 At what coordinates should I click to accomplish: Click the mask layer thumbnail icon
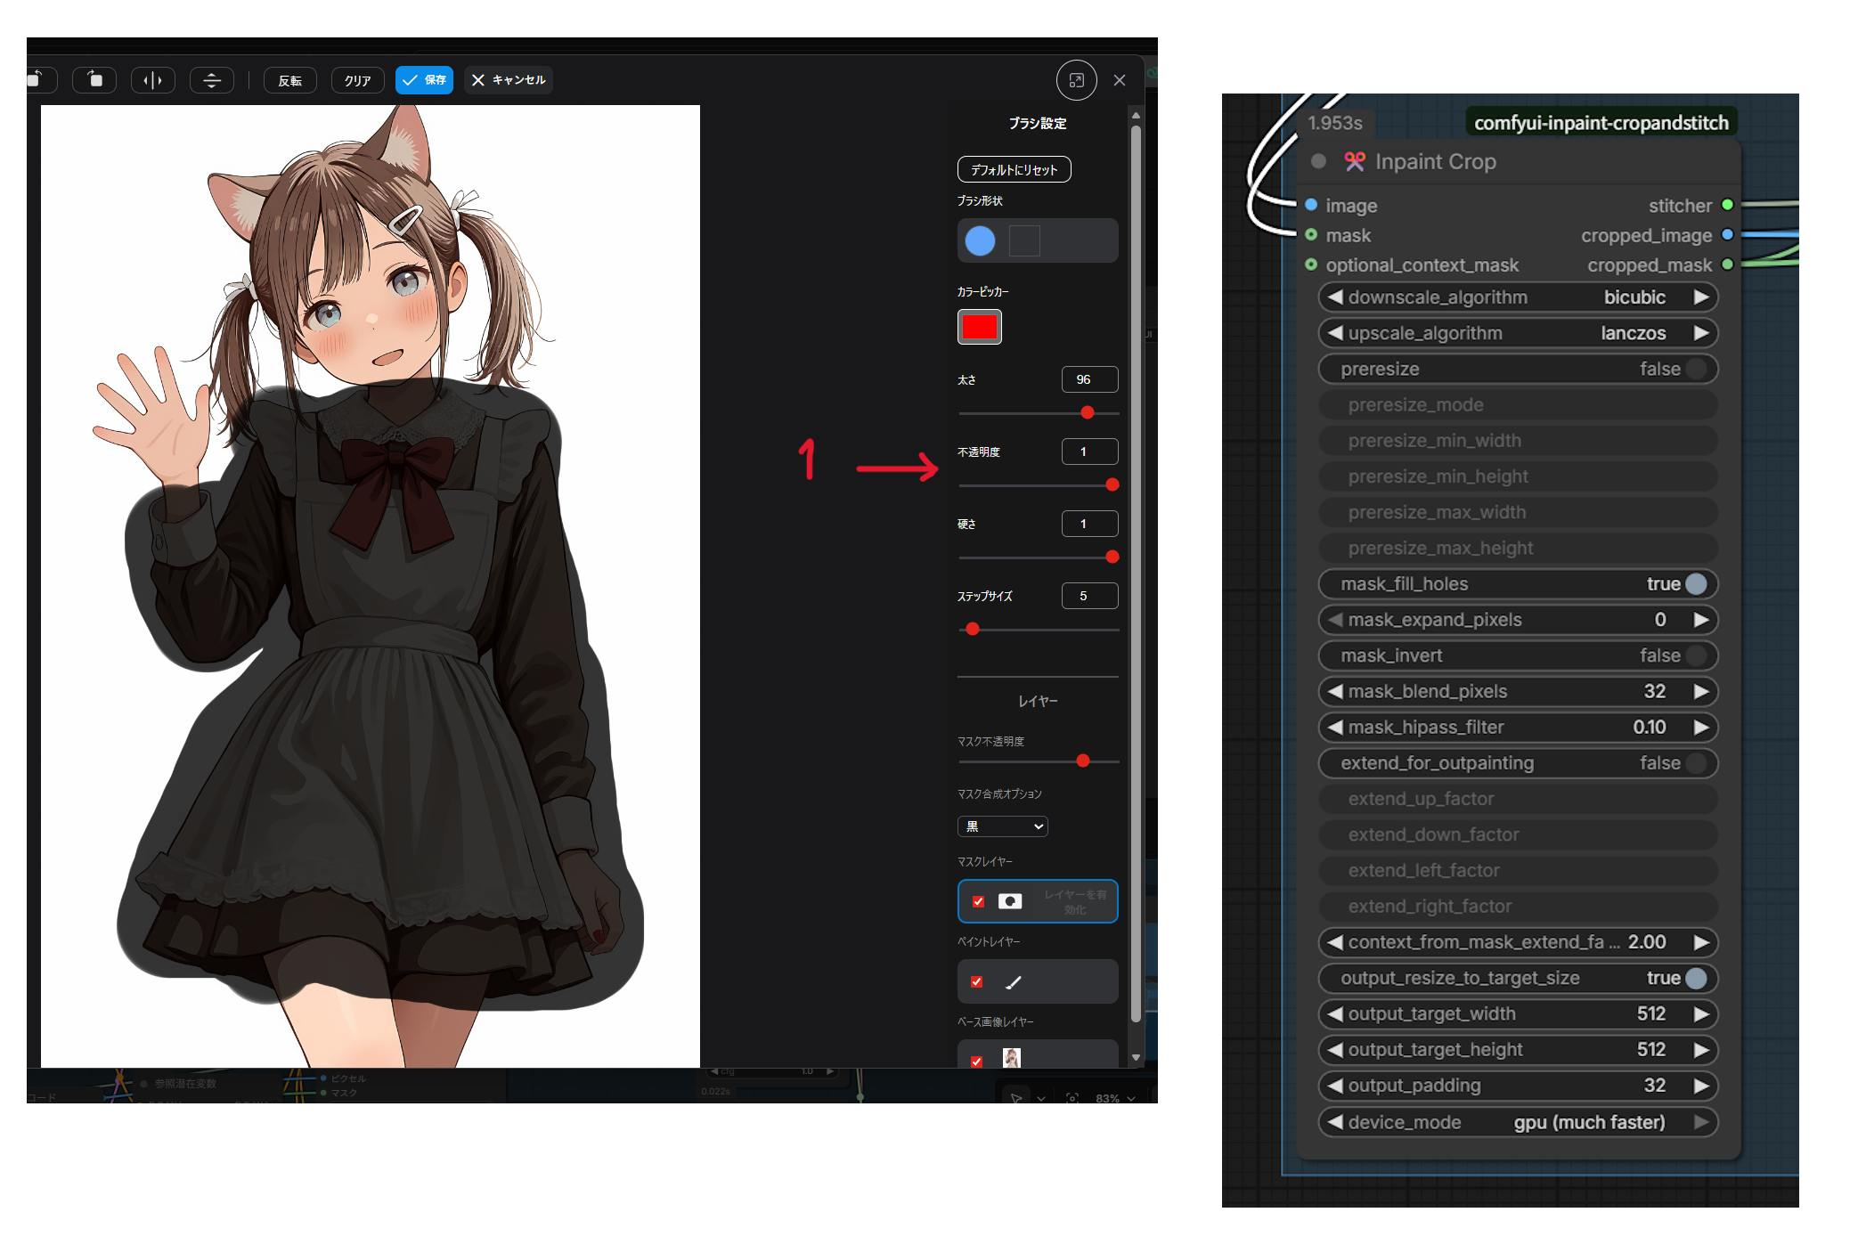[x=1010, y=901]
